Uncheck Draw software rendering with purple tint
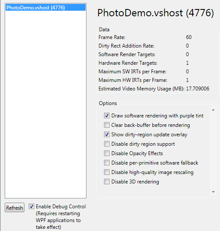 (x=107, y=116)
